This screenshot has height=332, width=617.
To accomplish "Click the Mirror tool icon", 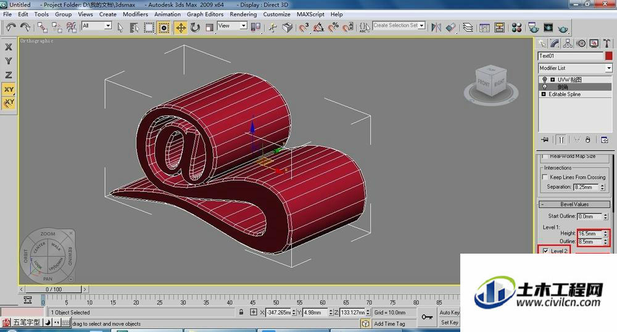I will point(436,27).
